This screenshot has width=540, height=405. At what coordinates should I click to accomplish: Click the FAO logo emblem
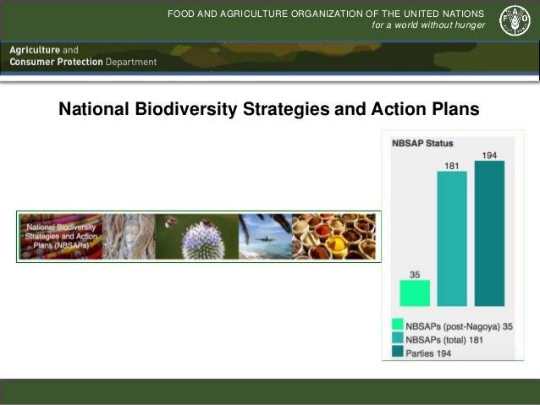(x=515, y=20)
